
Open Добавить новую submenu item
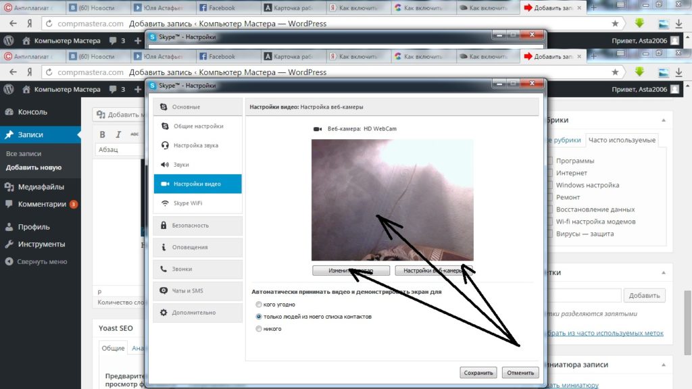[x=34, y=167]
